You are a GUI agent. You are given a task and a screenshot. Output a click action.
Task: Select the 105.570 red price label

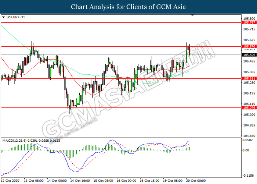tap(249, 46)
